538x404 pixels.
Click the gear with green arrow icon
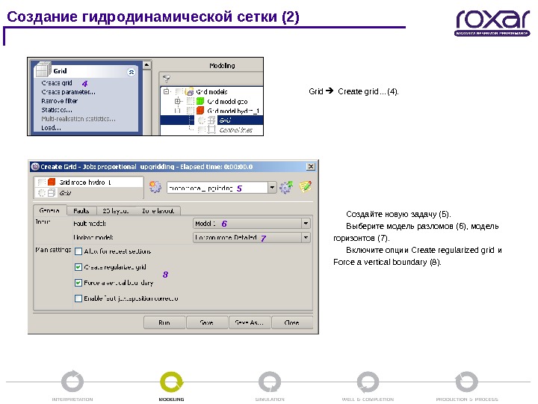tap(286, 187)
